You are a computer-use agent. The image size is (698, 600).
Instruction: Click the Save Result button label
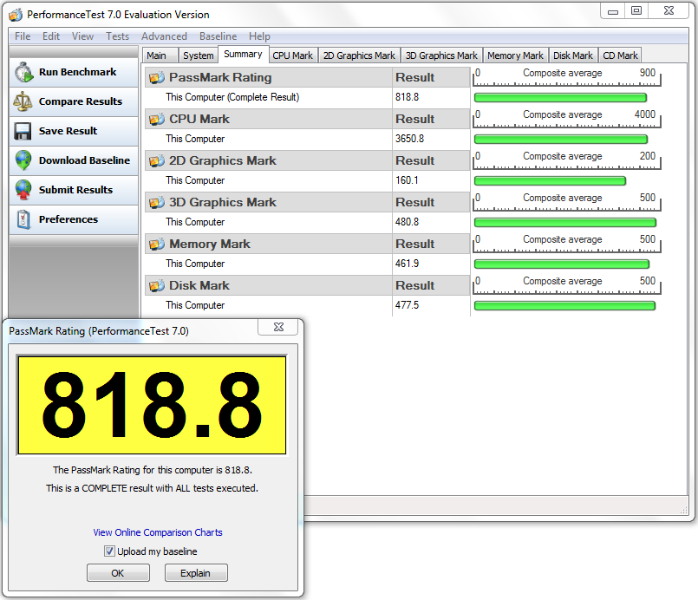pyautogui.click(x=68, y=131)
